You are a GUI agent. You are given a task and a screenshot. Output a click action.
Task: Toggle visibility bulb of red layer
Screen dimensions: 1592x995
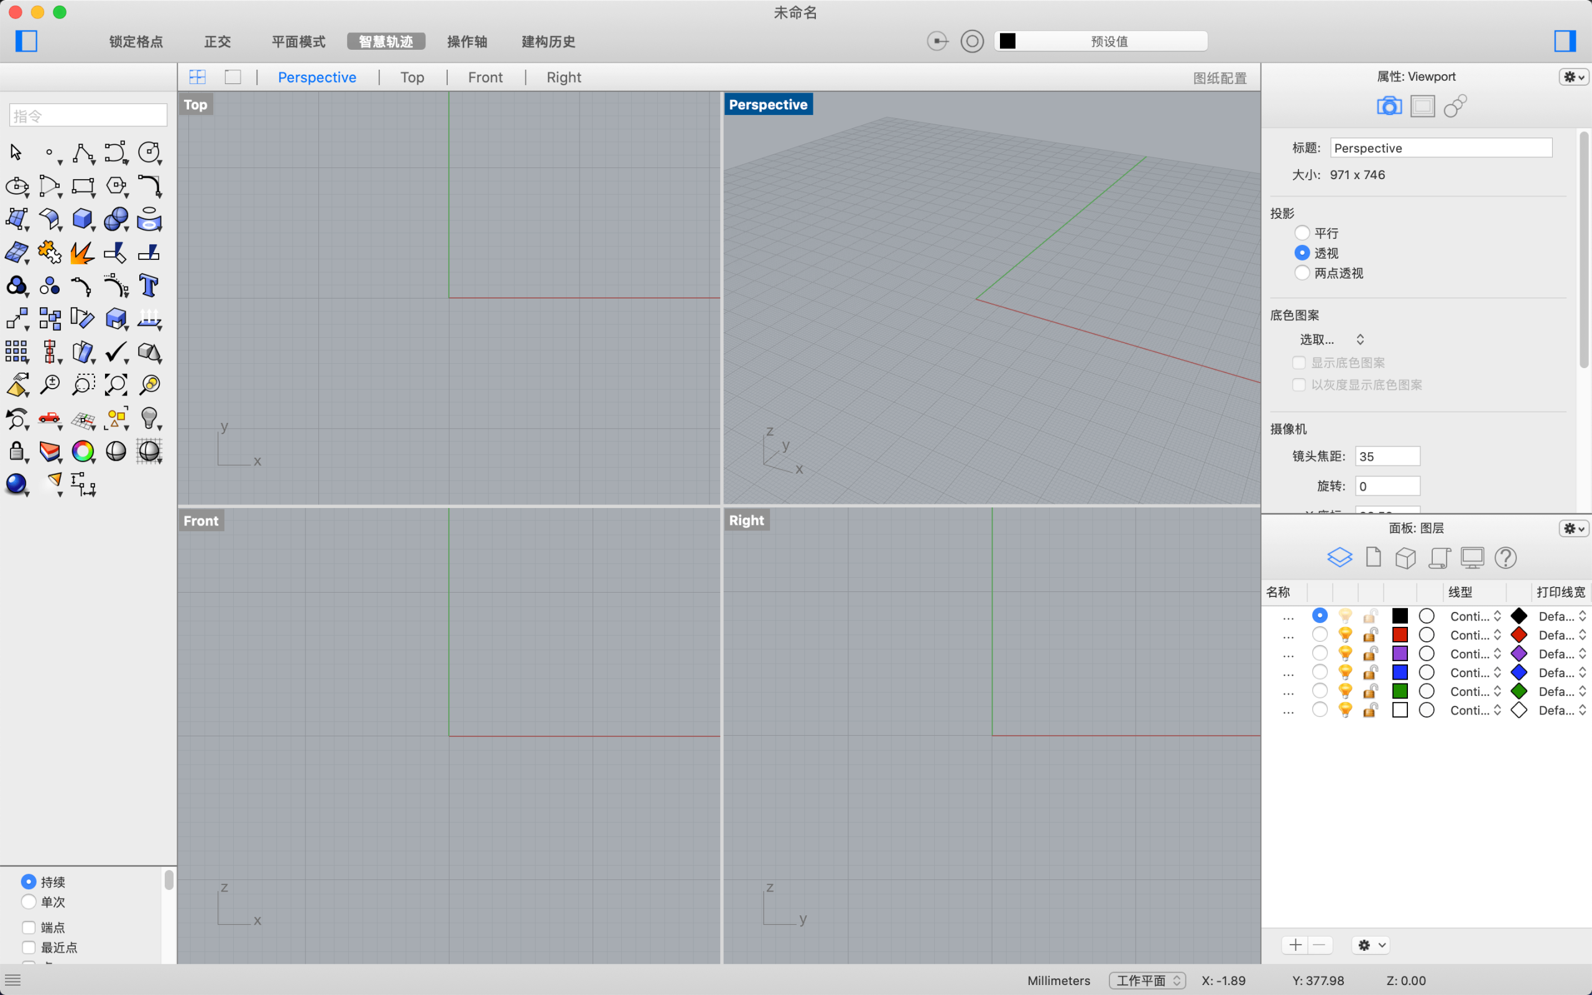point(1345,635)
